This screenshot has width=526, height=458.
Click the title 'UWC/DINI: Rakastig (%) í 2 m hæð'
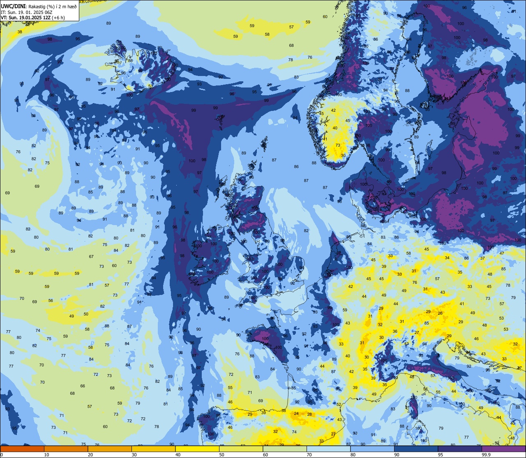[39, 7]
